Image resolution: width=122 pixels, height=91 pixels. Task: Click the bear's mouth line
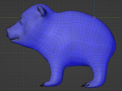(x=15, y=39)
